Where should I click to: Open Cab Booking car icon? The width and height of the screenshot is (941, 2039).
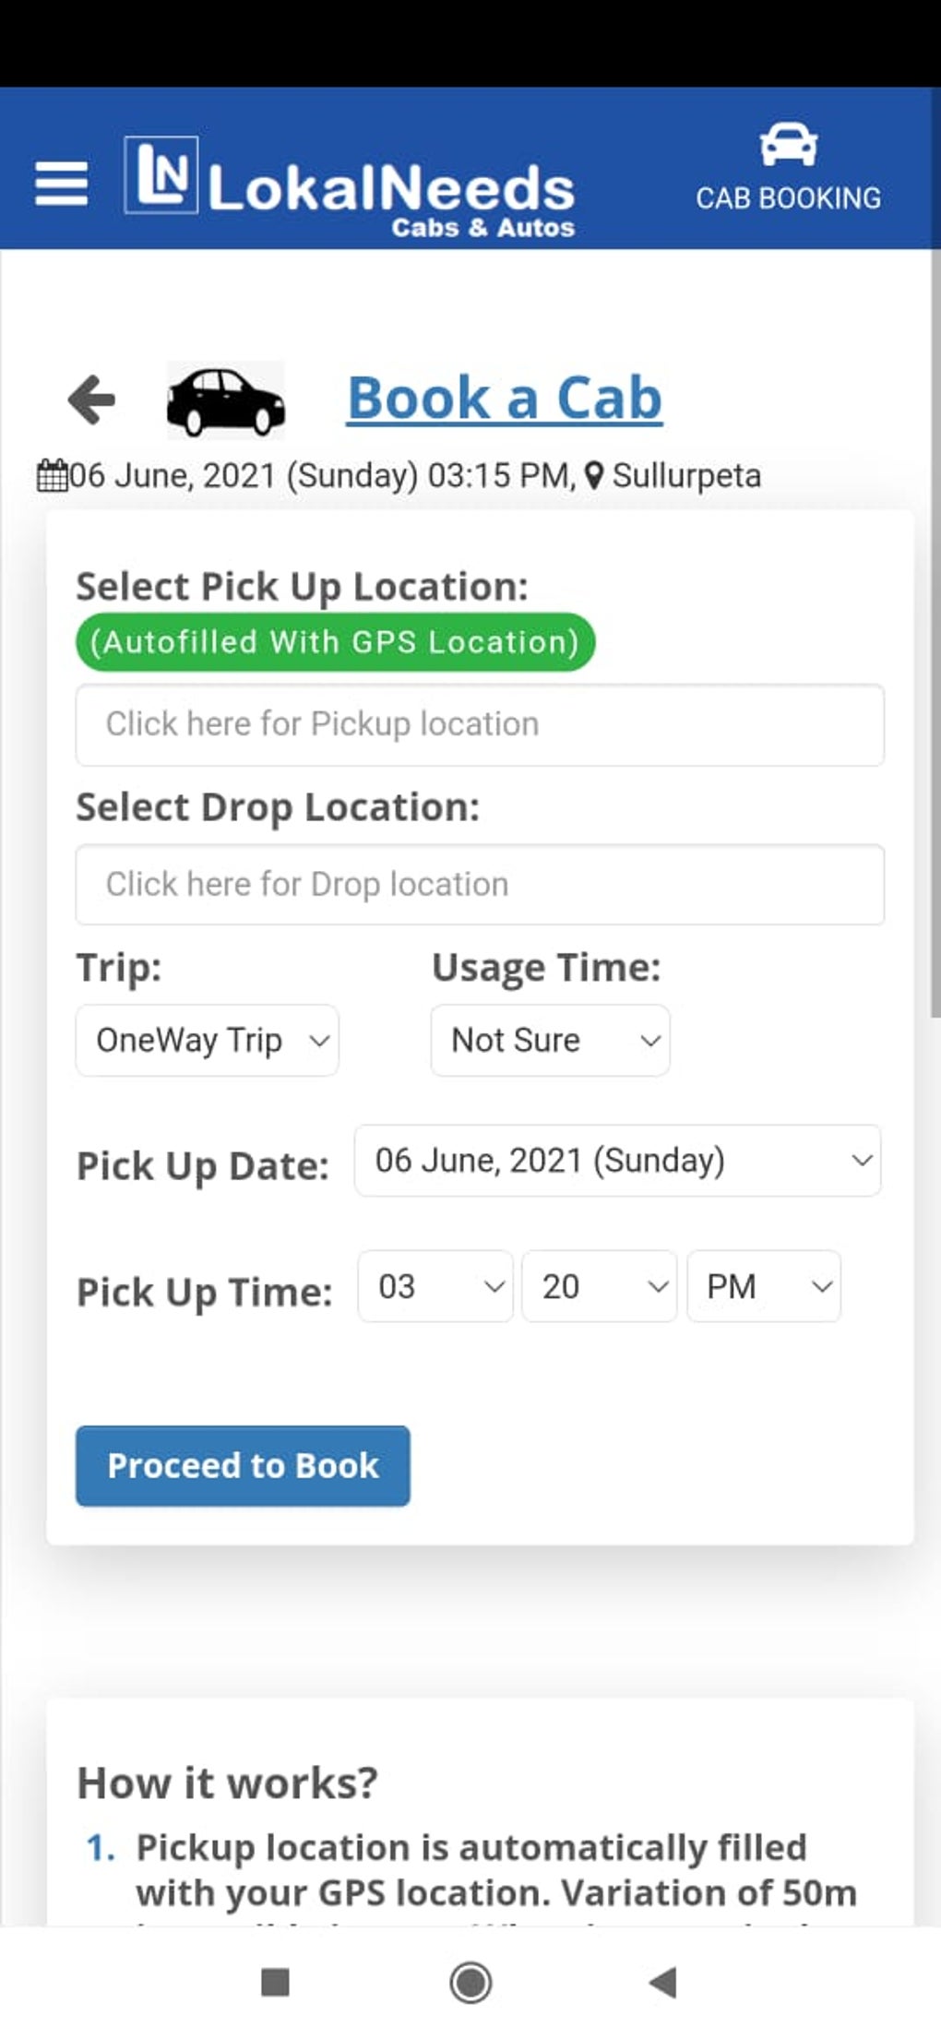tap(788, 147)
